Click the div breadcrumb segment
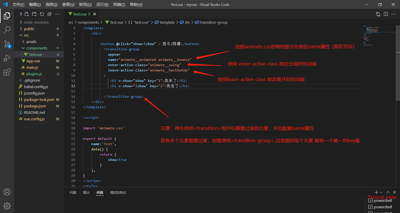 185,22
